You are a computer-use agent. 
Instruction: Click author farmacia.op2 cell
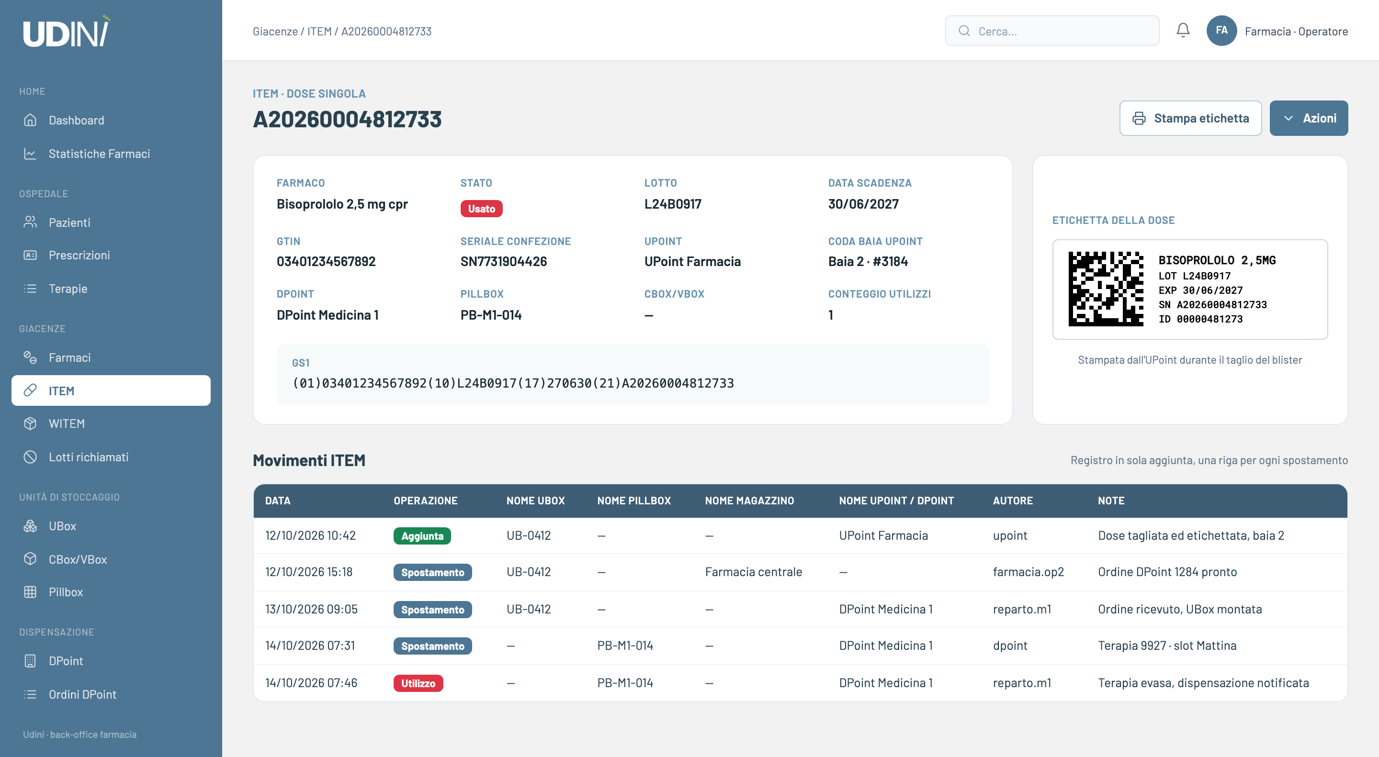pyautogui.click(x=1028, y=572)
